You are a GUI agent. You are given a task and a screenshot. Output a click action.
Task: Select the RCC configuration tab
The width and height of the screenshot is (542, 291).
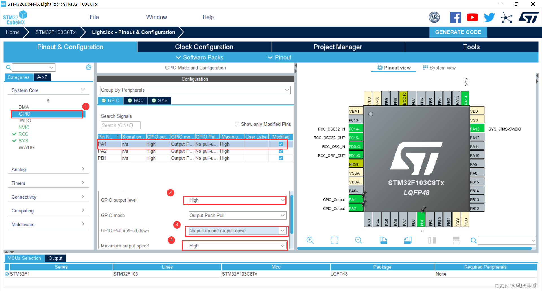click(135, 101)
